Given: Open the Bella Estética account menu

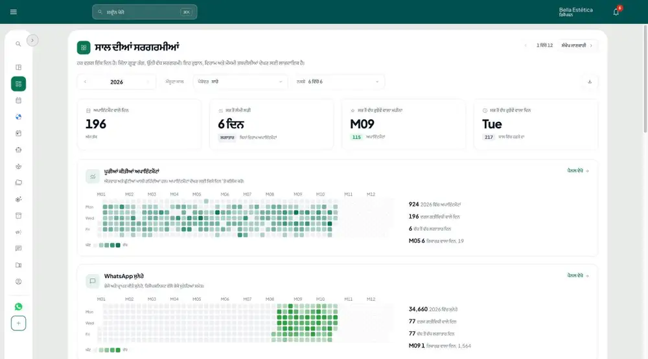Looking at the screenshot, I should [575, 12].
